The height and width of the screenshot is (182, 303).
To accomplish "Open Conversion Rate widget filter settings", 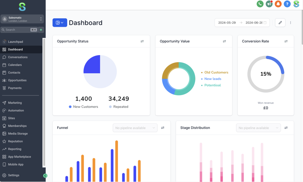I will pos(286,42).
